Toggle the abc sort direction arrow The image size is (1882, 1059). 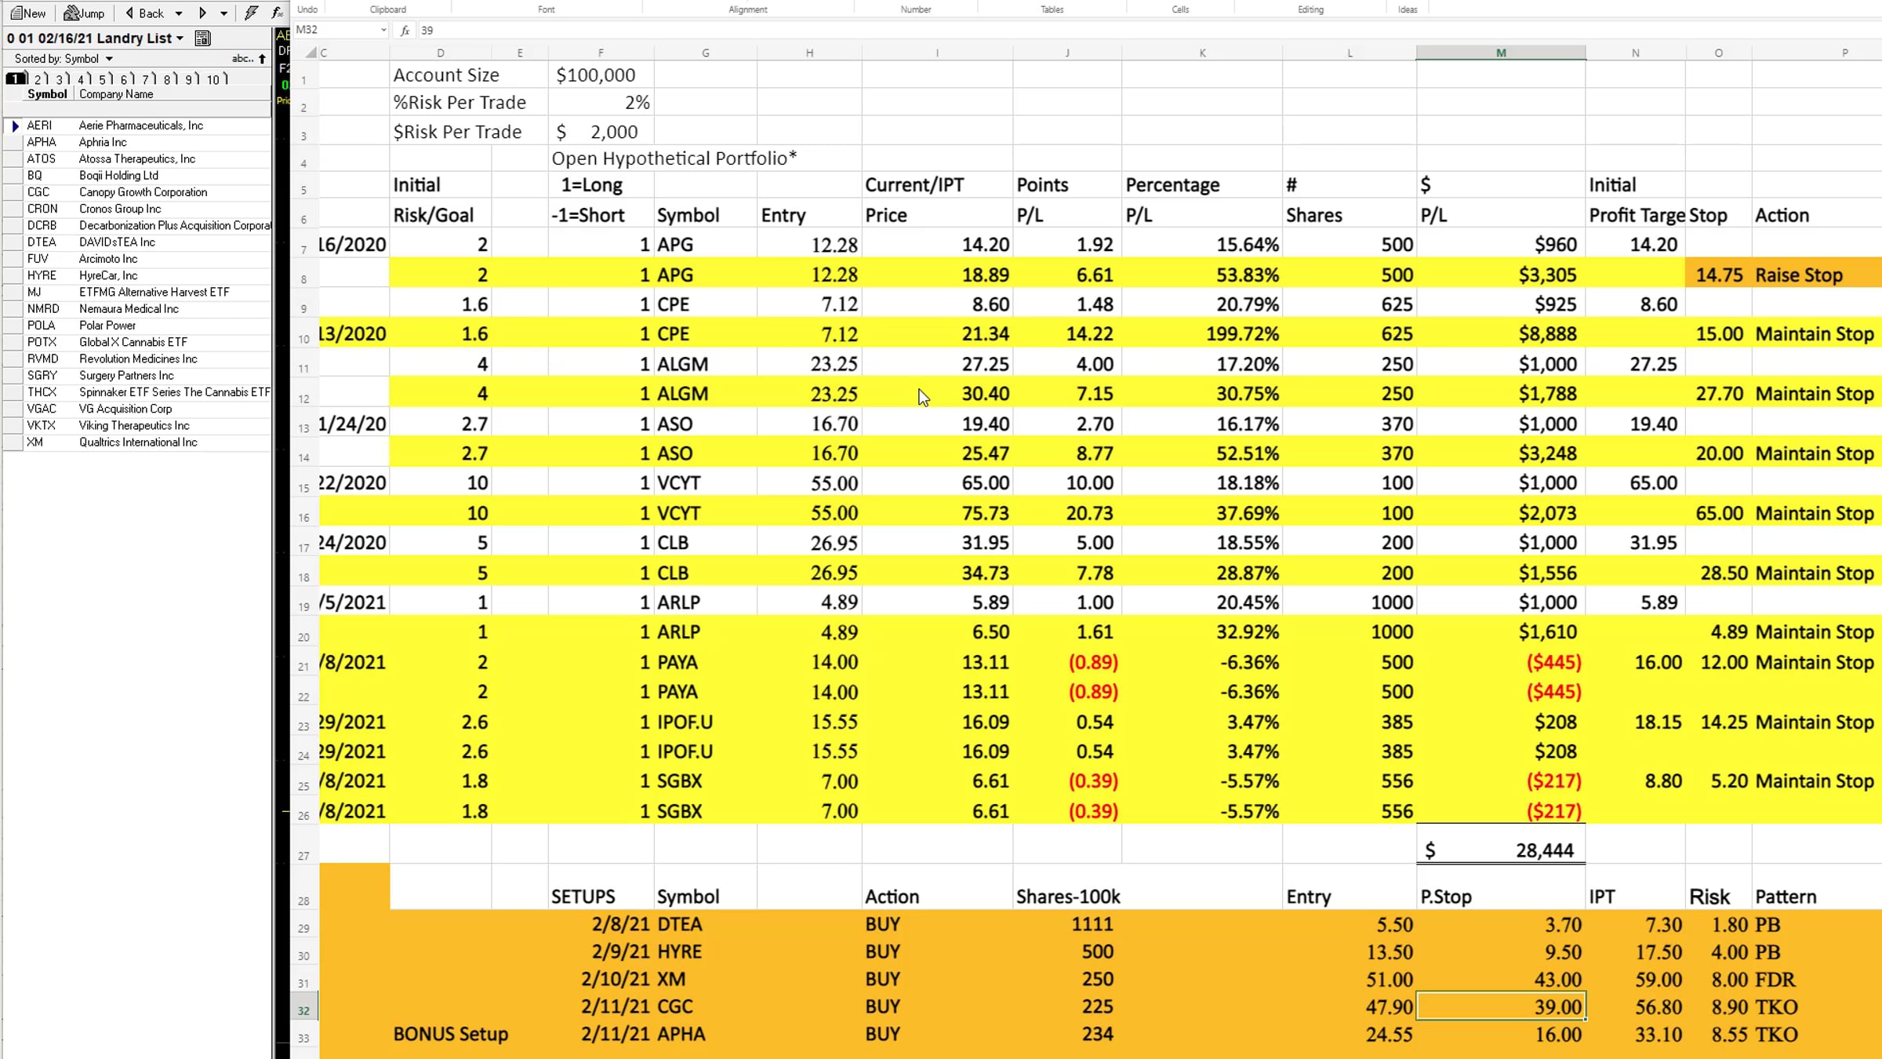pos(262,59)
